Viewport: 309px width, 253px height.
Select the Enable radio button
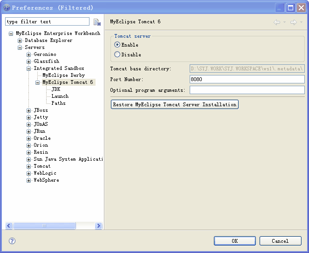(x=117, y=45)
